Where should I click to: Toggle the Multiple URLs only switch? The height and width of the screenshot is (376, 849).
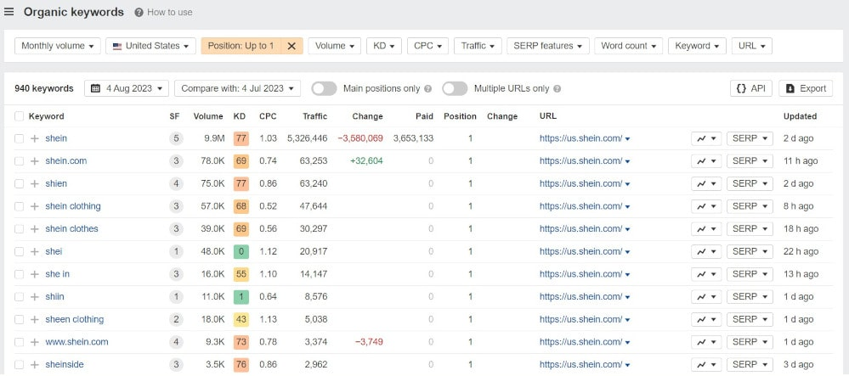[455, 89]
